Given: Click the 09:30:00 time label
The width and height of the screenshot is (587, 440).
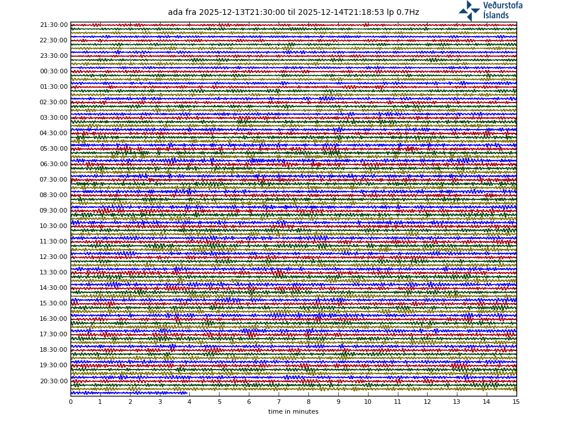Looking at the screenshot, I should point(54,211).
